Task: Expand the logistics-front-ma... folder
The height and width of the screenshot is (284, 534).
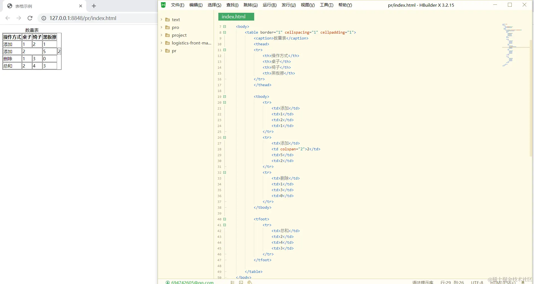Action: coord(161,43)
